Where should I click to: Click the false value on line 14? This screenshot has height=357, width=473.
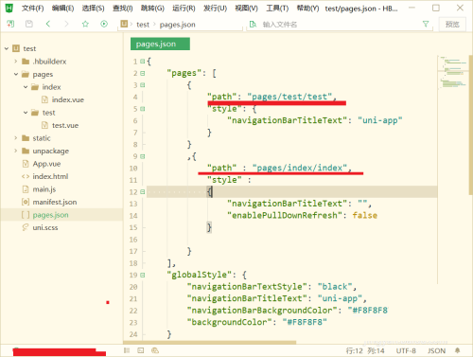click(365, 215)
